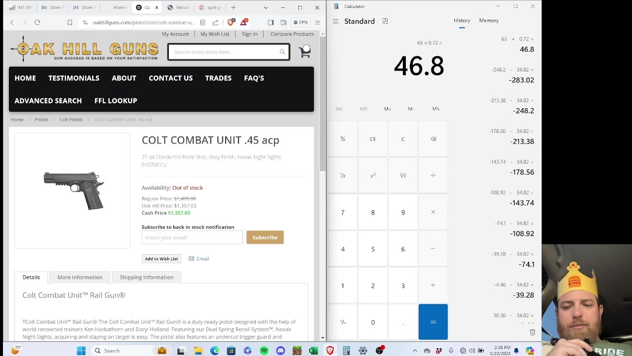Screen dimensions: 632x356
Task: Show hidden system tray icons
Action: coord(415,351)
